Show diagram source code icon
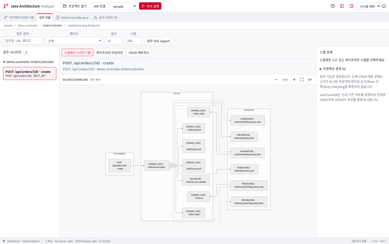 coord(310,80)
